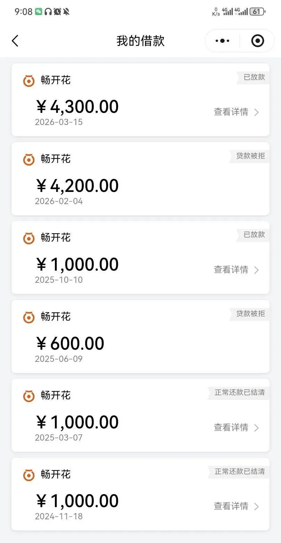
Task: Tap the 畅开花 logo on ¥4,300.00 loan
Action: click(x=29, y=81)
